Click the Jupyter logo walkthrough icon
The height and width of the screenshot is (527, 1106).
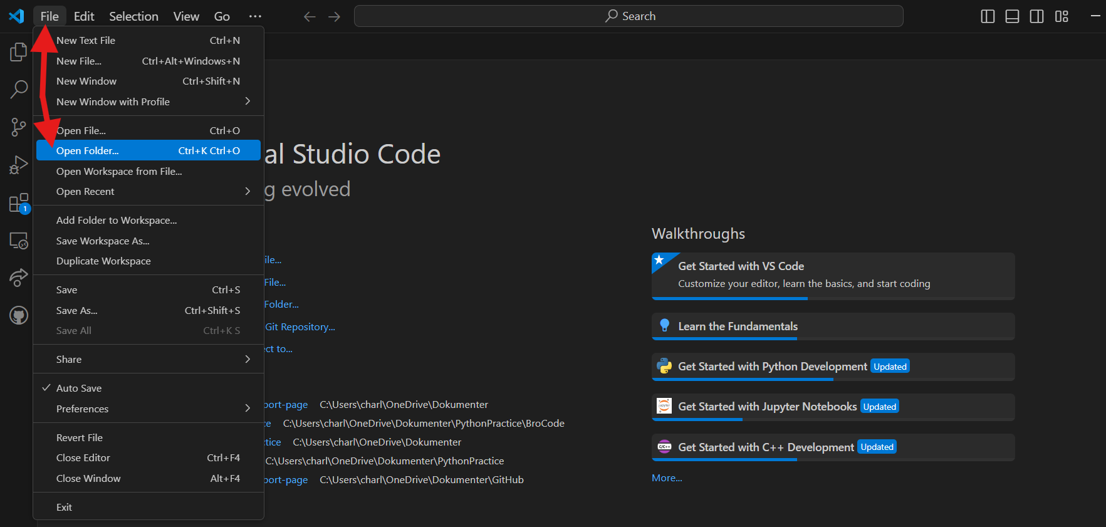(x=664, y=406)
